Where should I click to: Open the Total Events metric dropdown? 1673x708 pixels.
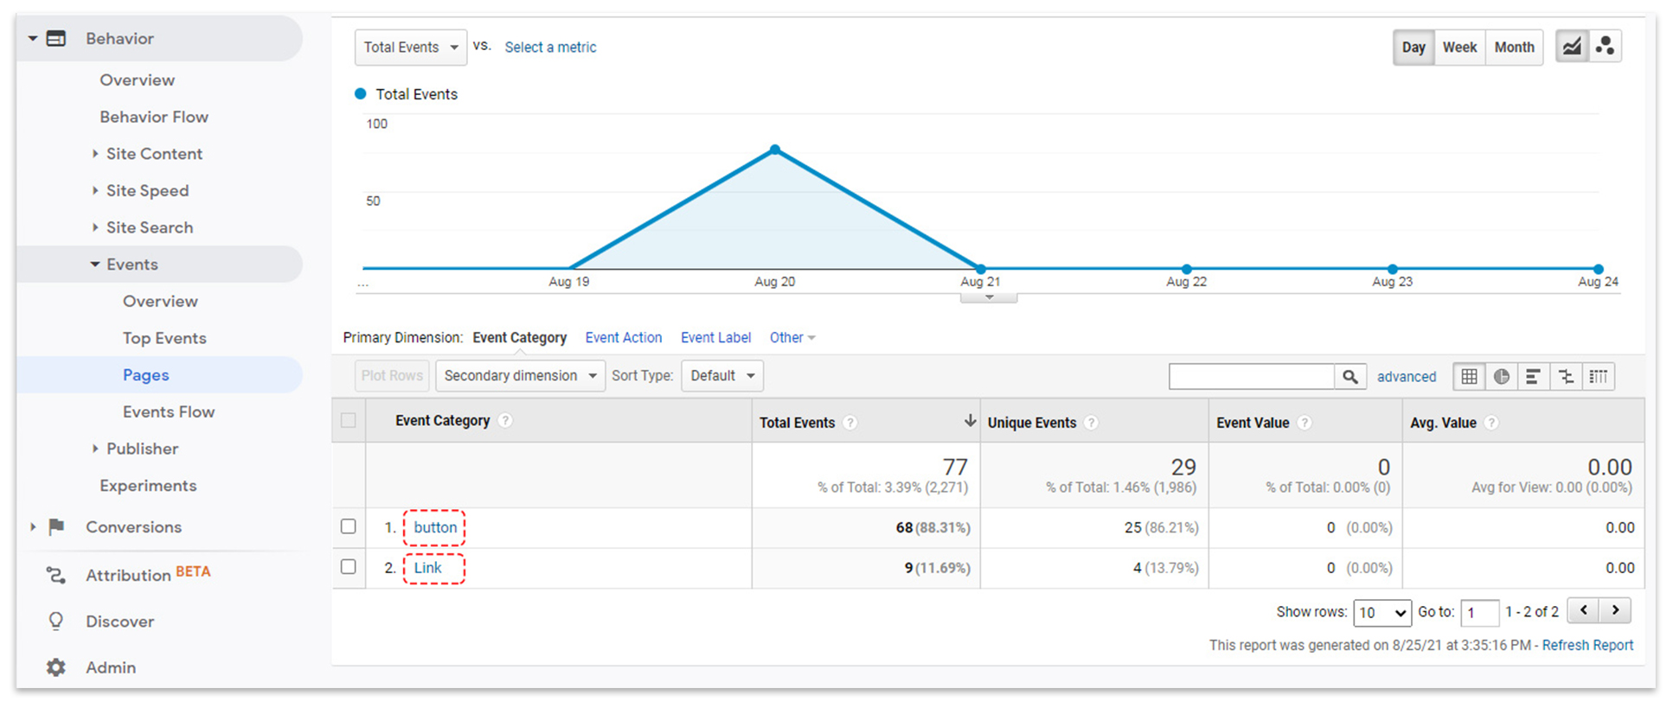tap(410, 48)
